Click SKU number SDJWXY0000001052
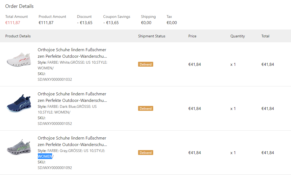 (x=55, y=124)
